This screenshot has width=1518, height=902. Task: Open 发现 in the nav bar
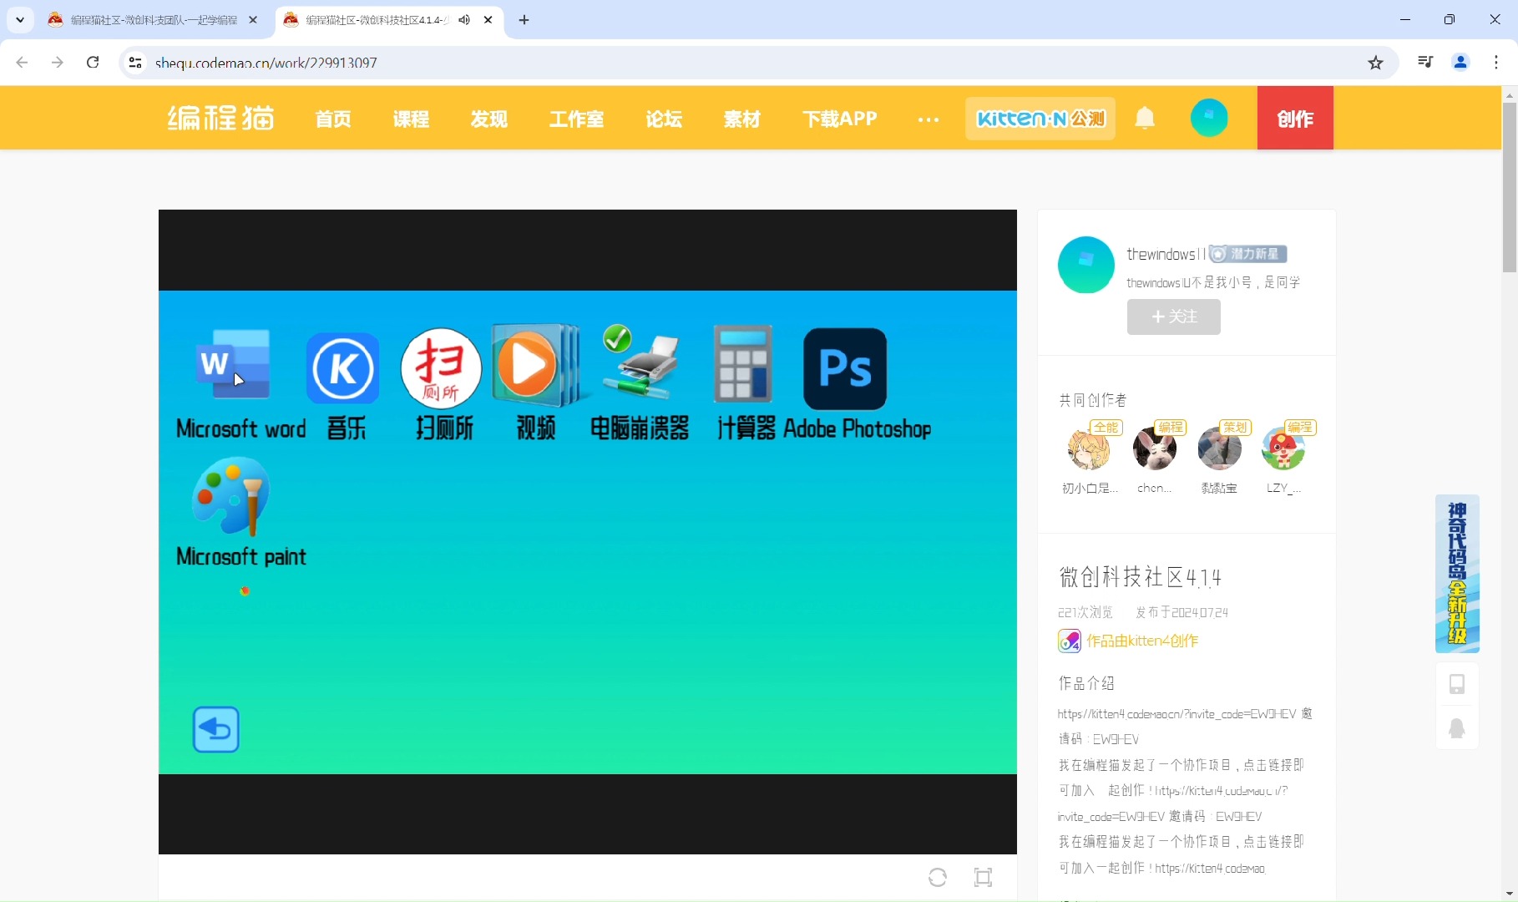(x=488, y=119)
